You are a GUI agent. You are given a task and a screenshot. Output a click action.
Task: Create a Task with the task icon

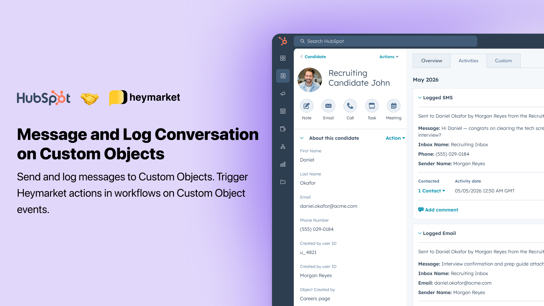[372, 106]
